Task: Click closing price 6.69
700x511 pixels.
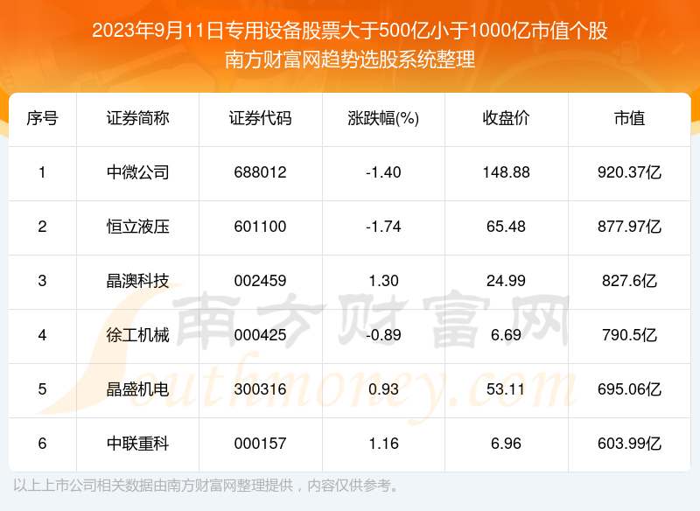Action: click(x=507, y=335)
